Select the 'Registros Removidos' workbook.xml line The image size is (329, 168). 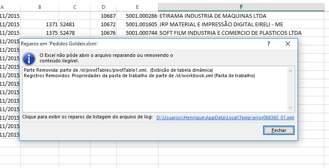coord(139,76)
